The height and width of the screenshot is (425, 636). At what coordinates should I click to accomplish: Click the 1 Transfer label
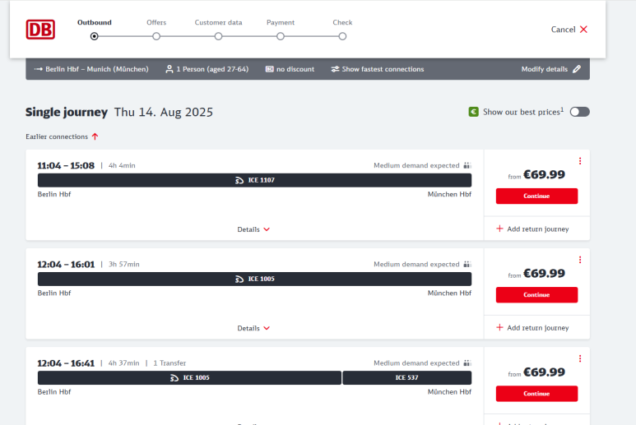click(x=169, y=363)
